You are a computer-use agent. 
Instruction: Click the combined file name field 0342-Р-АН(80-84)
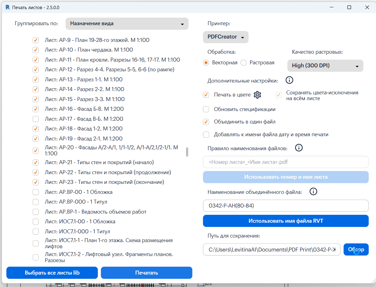pos(286,206)
